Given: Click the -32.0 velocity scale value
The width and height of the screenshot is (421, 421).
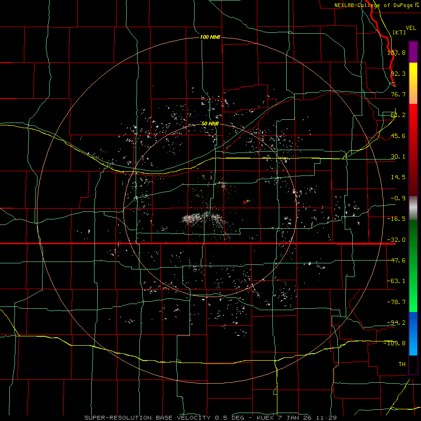Looking at the screenshot, I should pos(397,240).
